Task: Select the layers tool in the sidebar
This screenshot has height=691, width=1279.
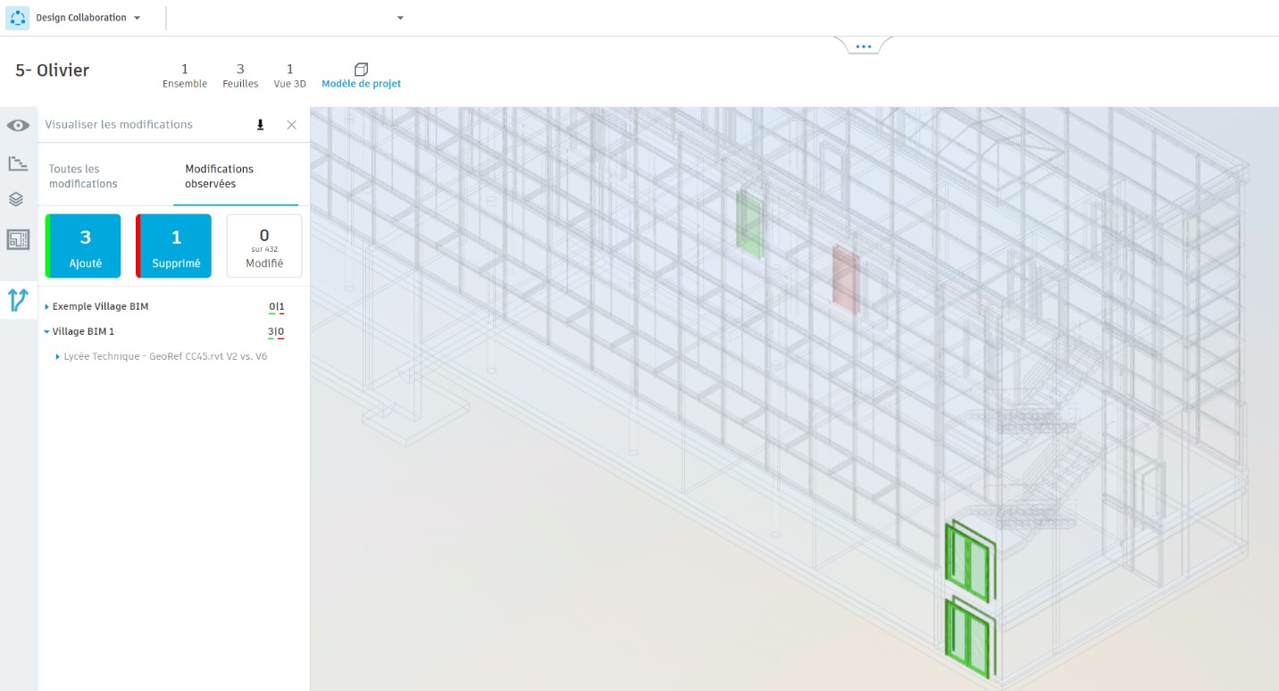Action: coord(16,200)
